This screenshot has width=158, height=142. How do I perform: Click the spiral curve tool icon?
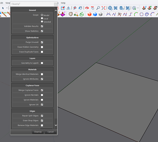pyautogui.click(x=147, y=14)
